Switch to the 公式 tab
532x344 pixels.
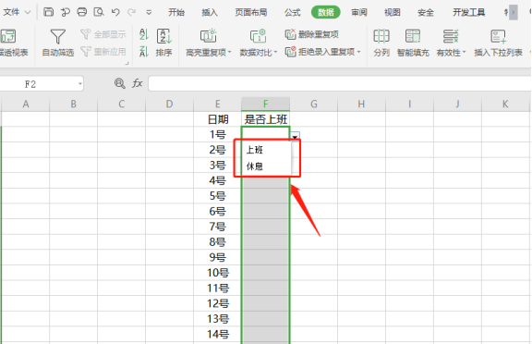[293, 13]
